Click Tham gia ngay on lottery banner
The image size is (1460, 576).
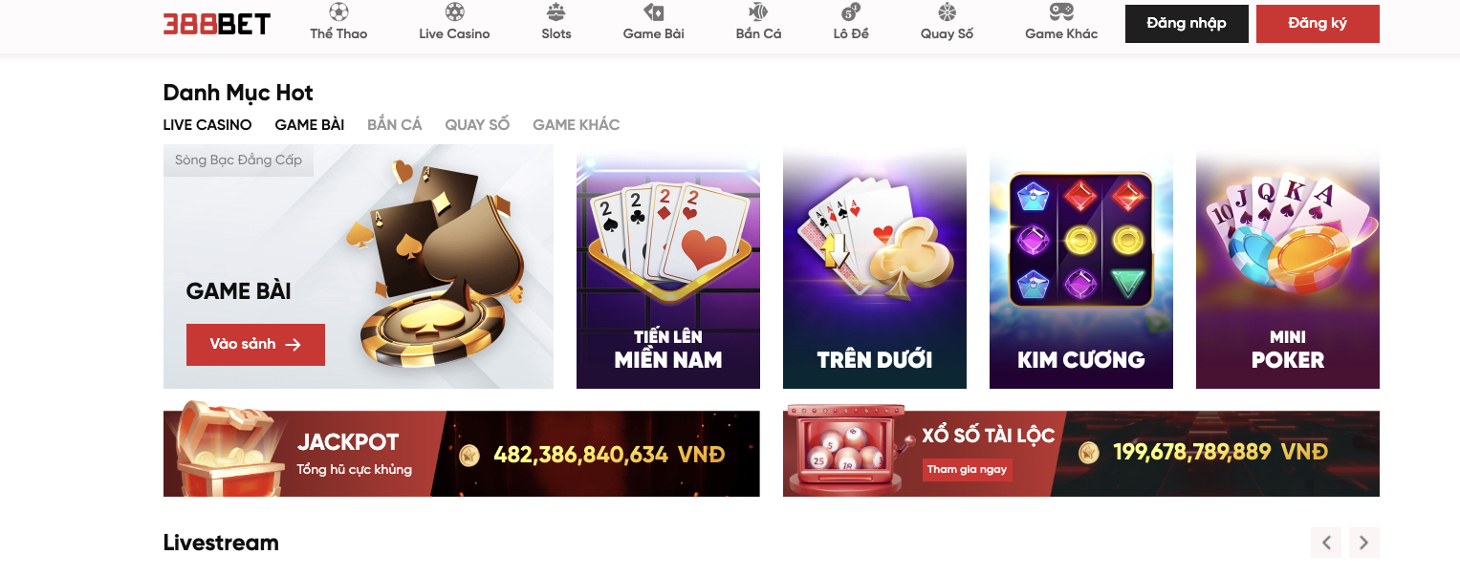(x=967, y=470)
